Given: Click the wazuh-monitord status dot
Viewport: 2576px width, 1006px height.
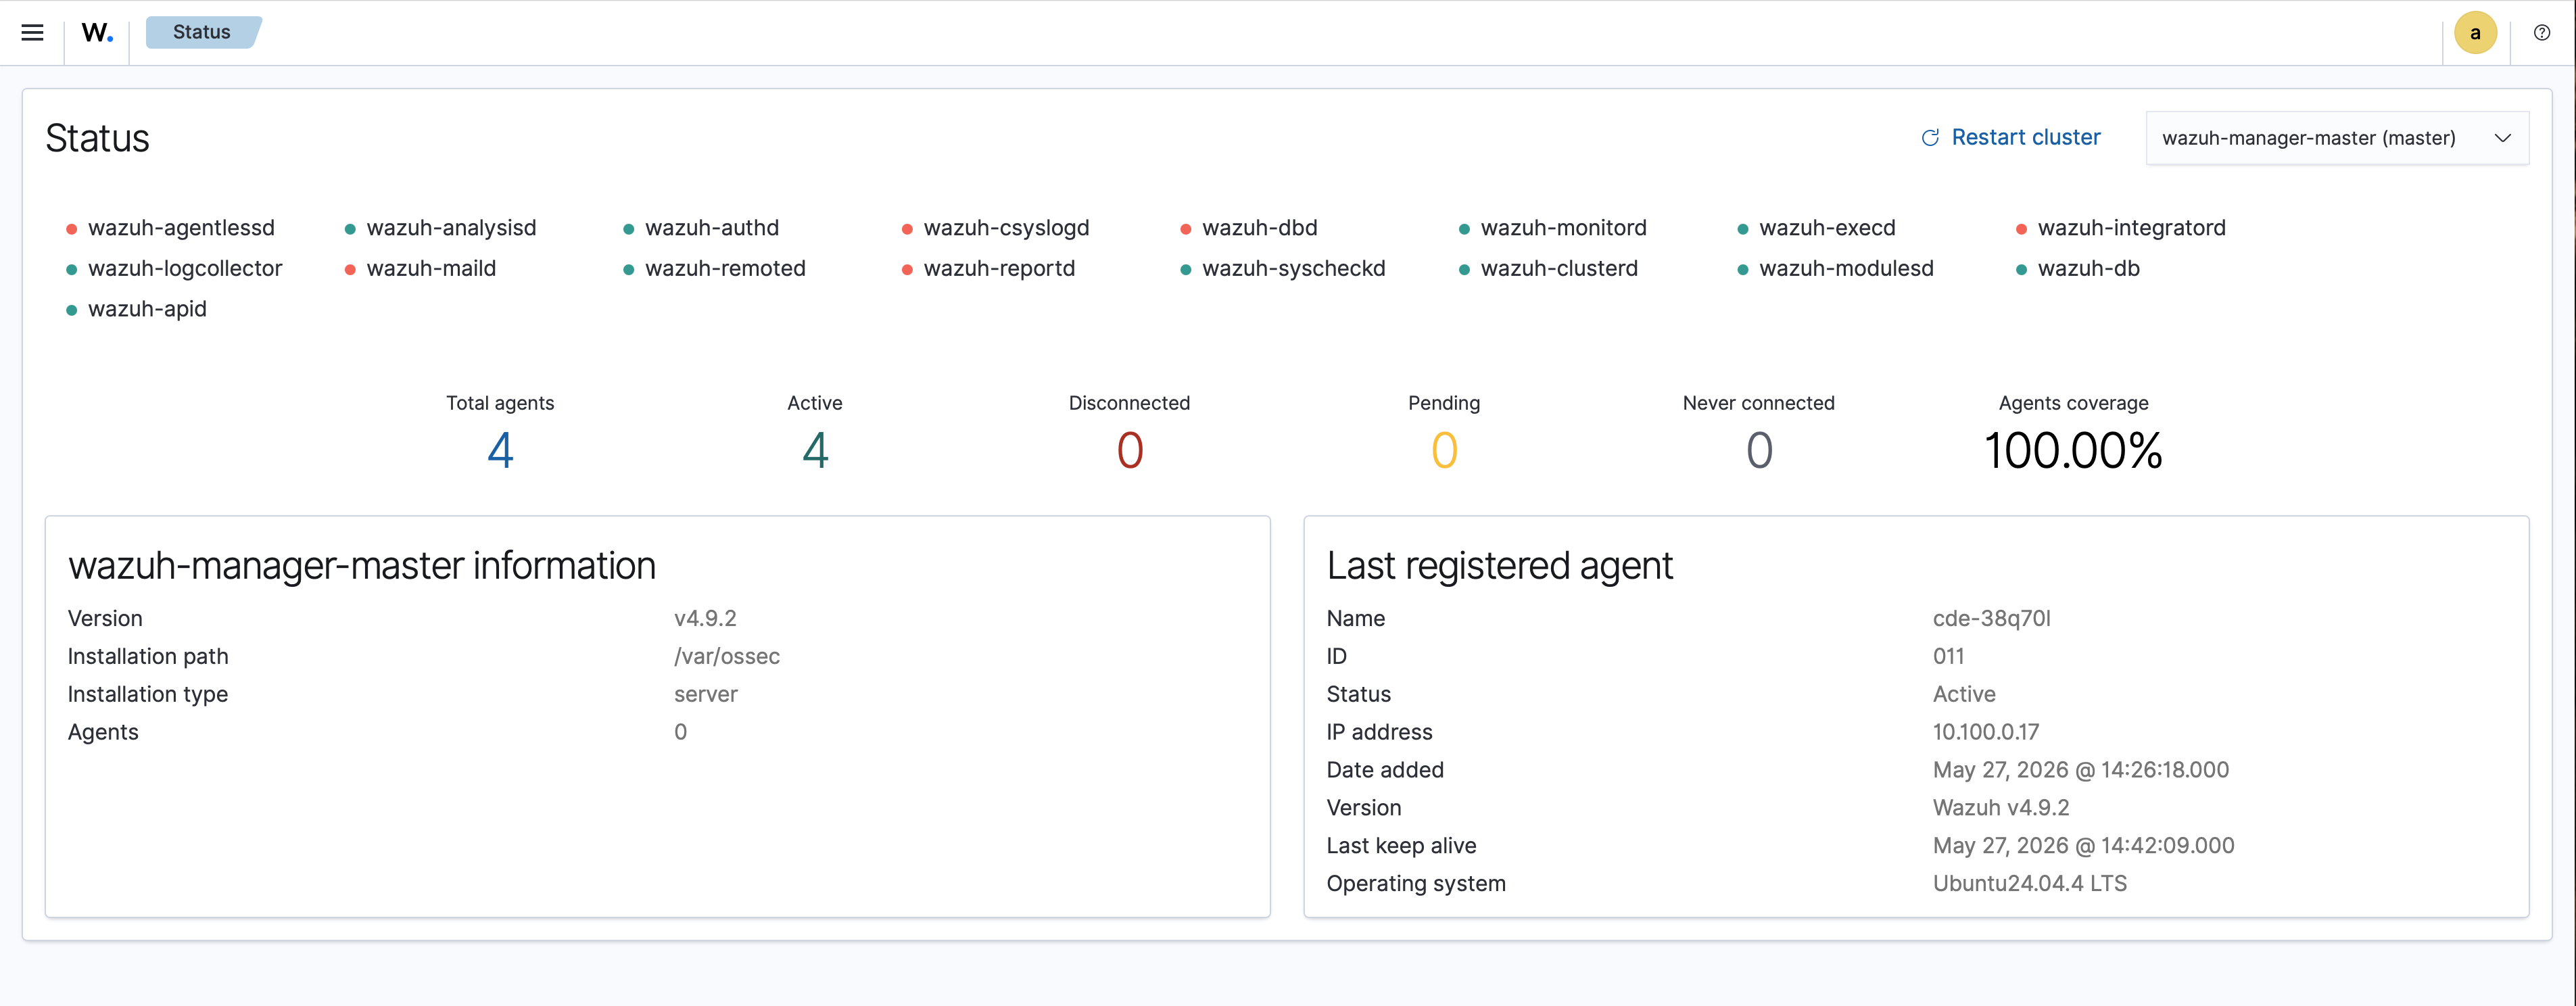Looking at the screenshot, I should [1464, 230].
